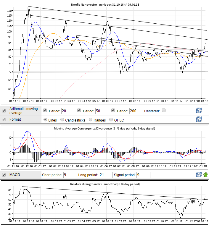Refresh the arithmetic moving average settings
Image resolution: width=209 pixels, height=225 pixels.
(x=199, y=111)
